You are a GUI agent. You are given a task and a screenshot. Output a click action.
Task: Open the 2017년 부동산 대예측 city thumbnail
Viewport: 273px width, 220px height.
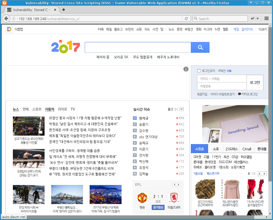106,195
